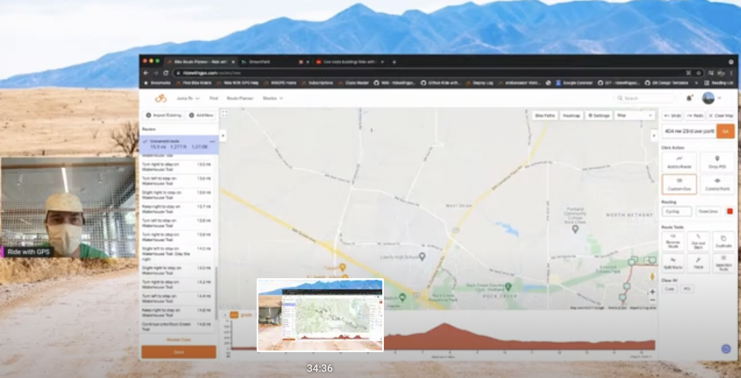Click the orange Save button
Viewport: 741px width, 378px height.
coord(179,352)
